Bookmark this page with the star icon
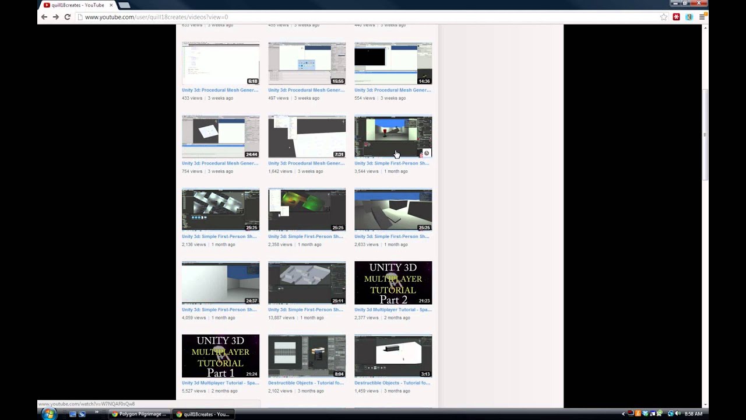This screenshot has width=746, height=420. (663, 17)
